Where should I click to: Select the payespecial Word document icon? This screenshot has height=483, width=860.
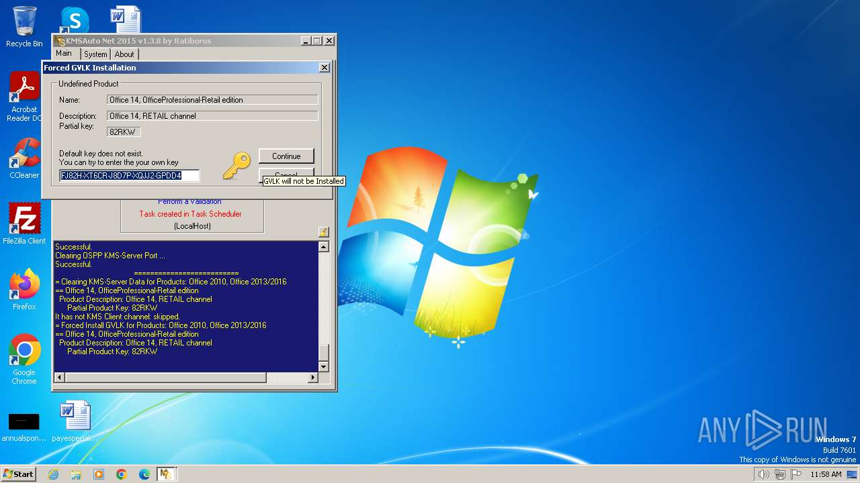tap(74, 421)
